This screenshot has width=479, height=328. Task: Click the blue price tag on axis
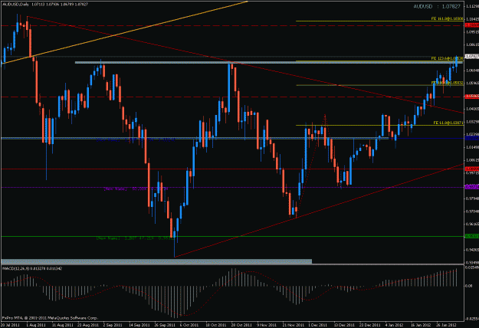[x=471, y=139]
